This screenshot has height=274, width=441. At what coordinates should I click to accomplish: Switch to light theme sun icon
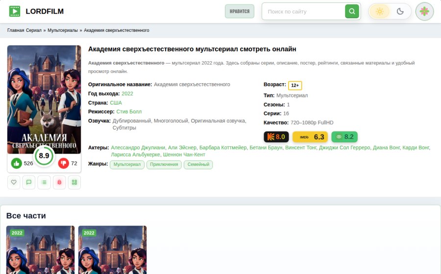(x=380, y=12)
